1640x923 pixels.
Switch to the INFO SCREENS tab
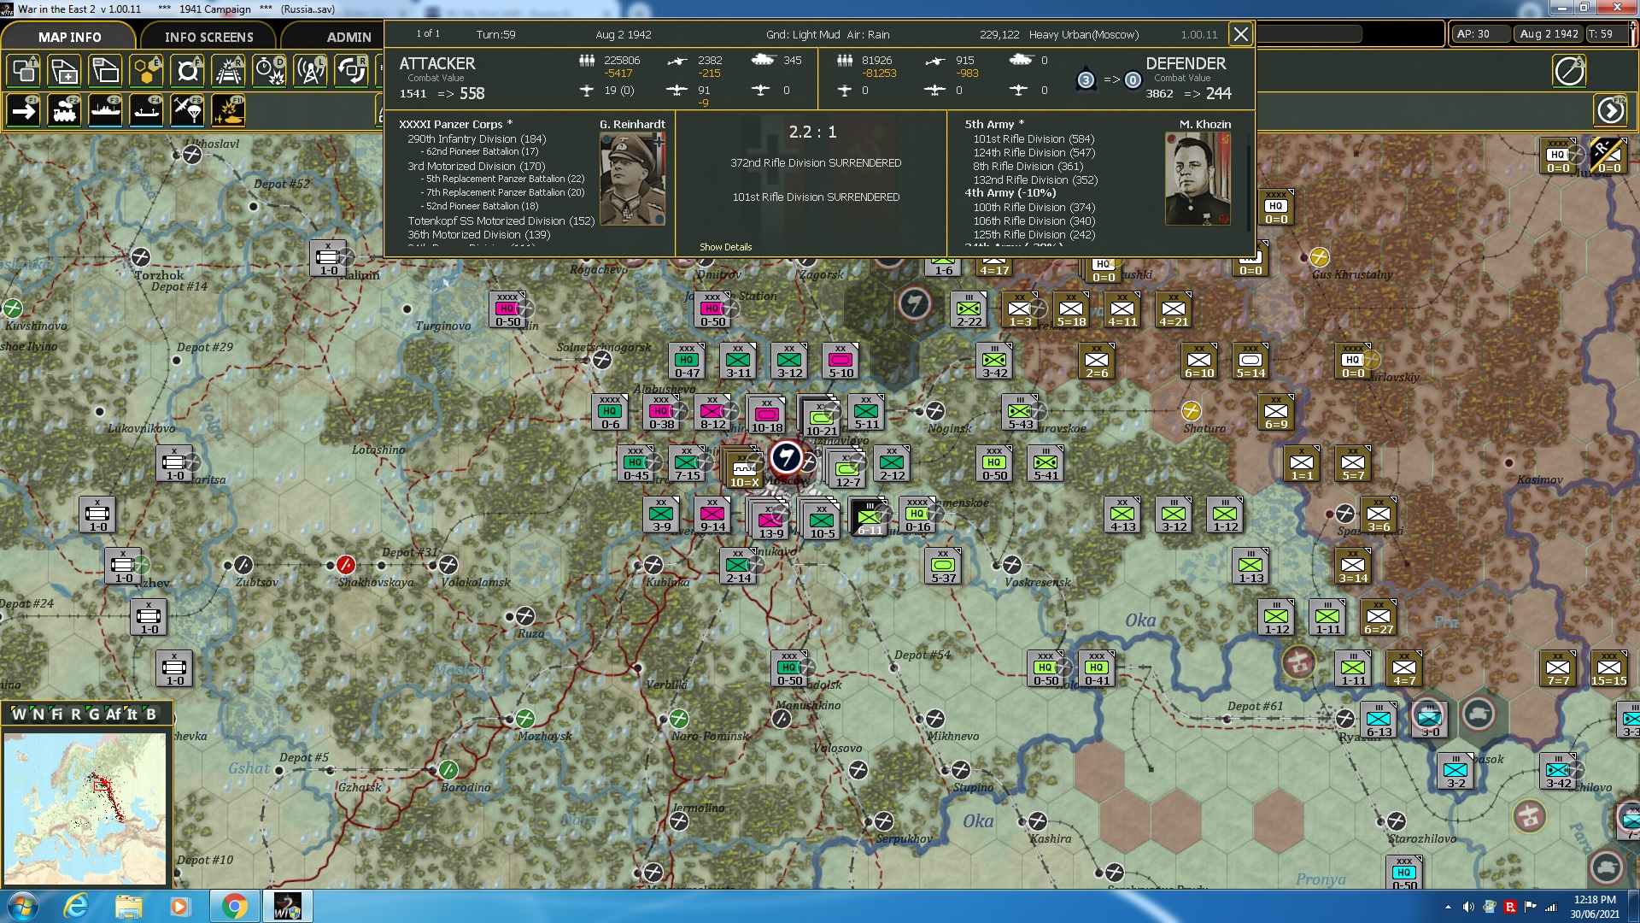[x=208, y=36]
